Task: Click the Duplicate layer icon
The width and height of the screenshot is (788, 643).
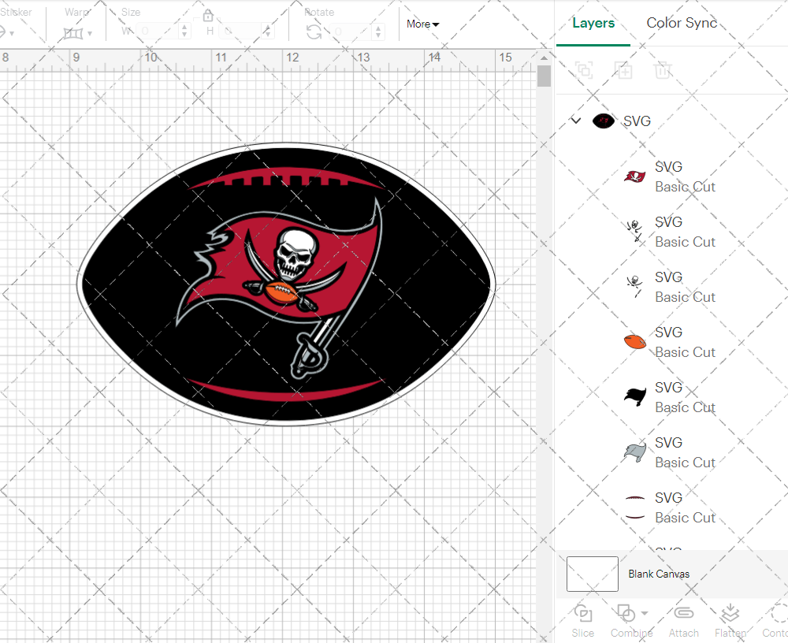Action: pyautogui.click(x=623, y=71)
